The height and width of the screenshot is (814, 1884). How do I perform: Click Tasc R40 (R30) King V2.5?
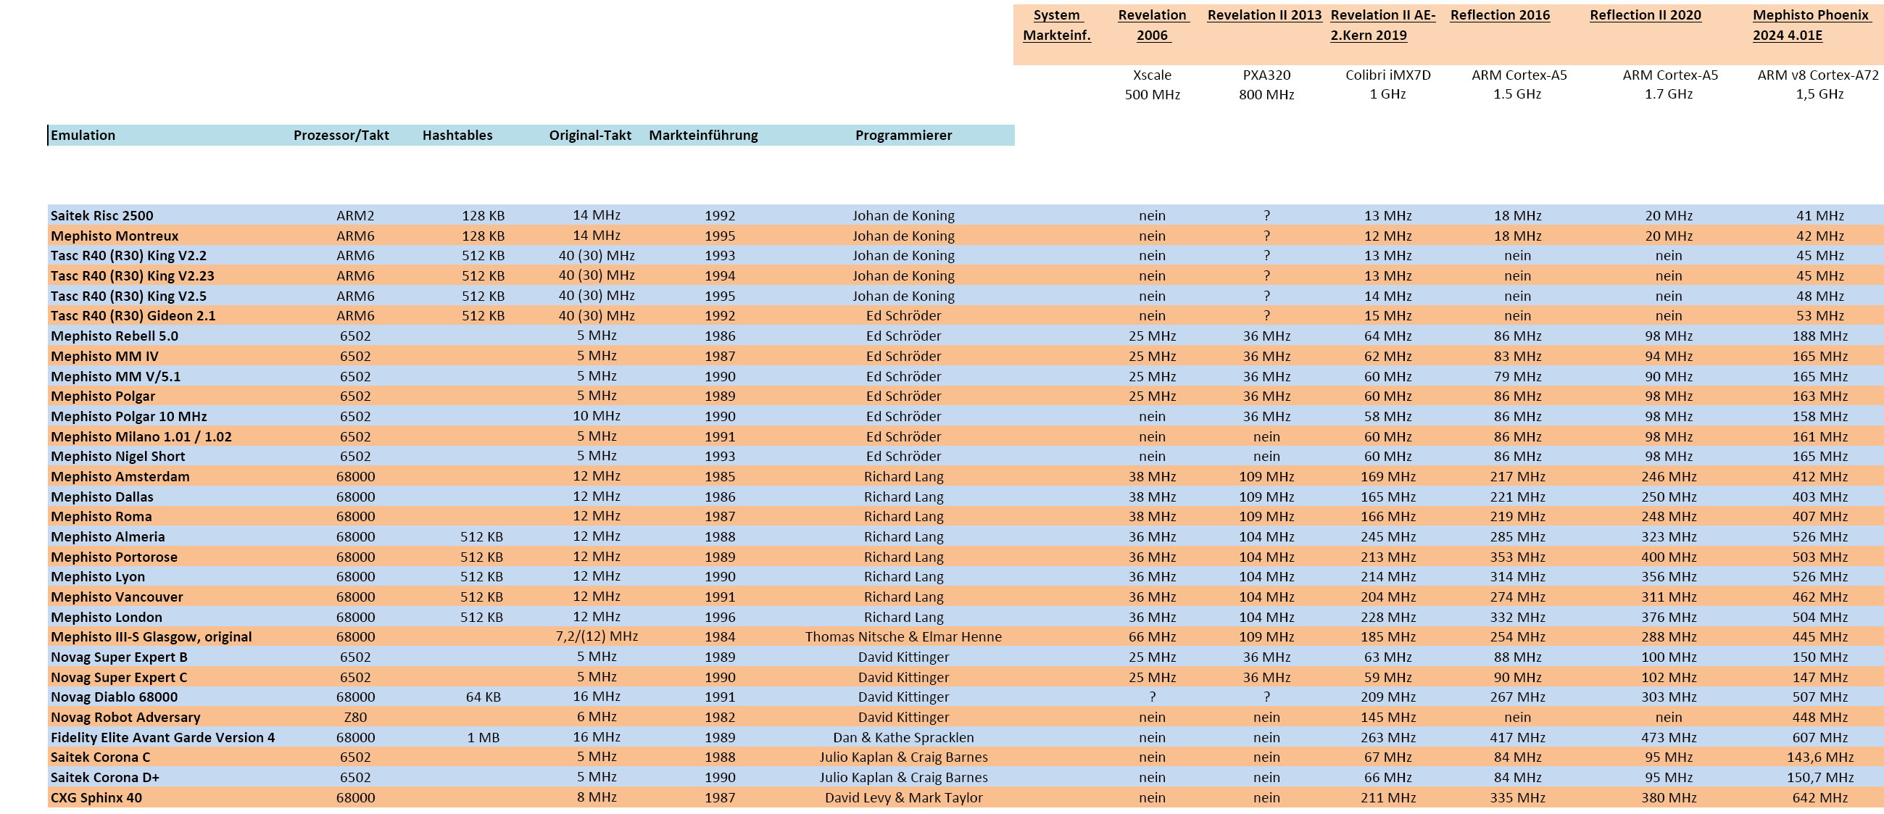coord(128,296)
